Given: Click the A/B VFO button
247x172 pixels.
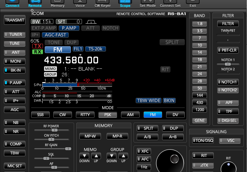Looking at the screenshot, I should (147, 137).
